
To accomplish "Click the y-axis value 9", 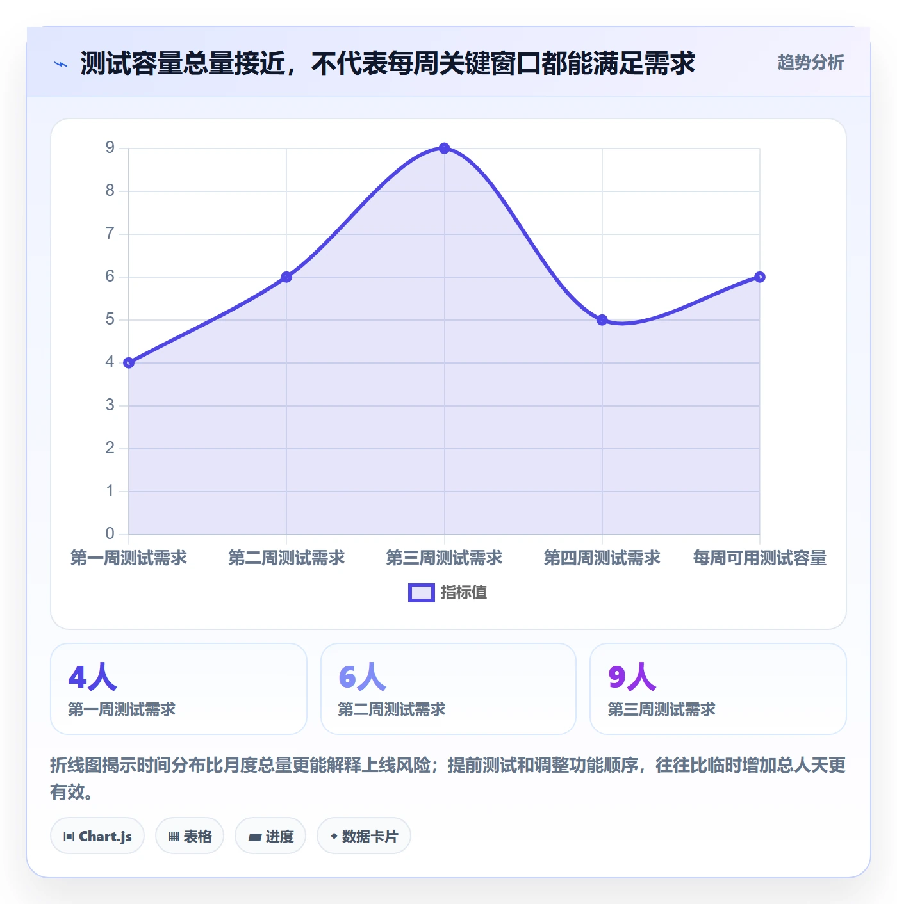I will pos(110,148).
